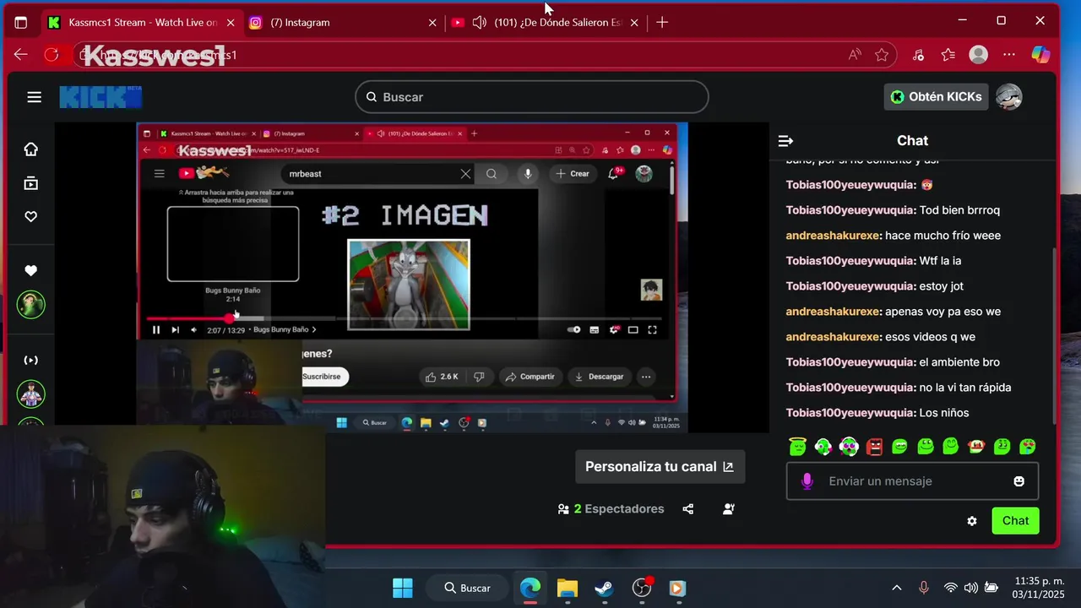
Task: Insert the halo angel emote
Action: coord(798,446)
